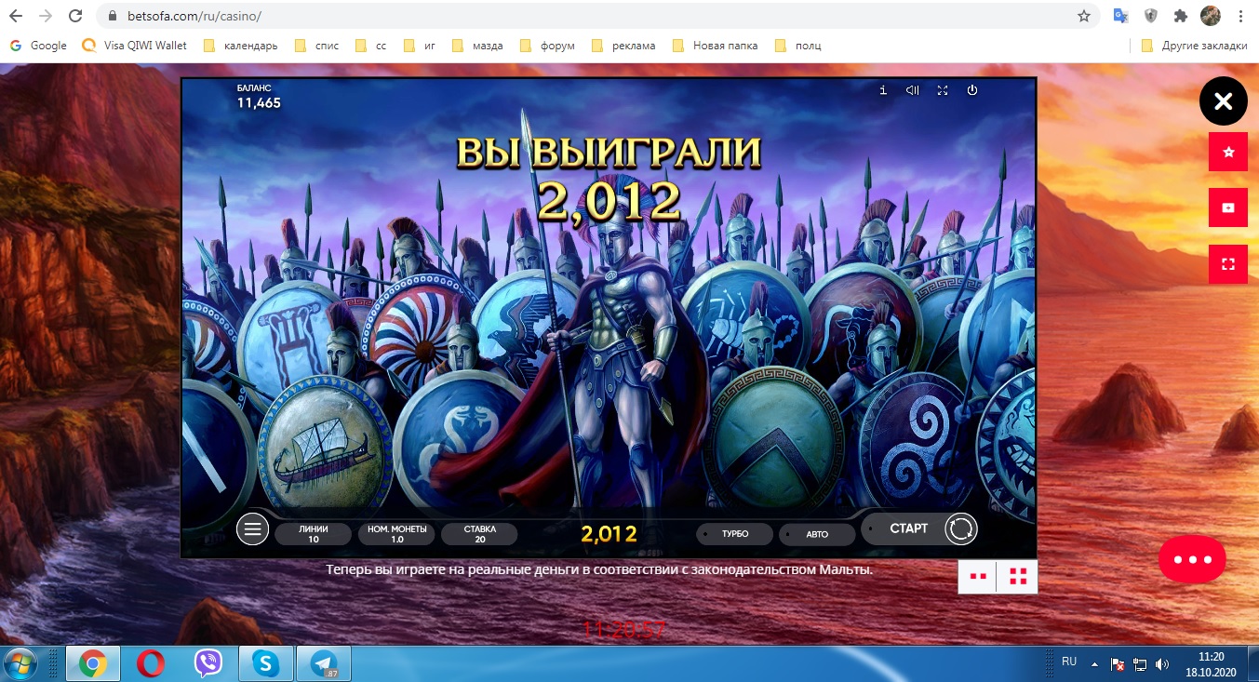Close the casino game overlay with the black X

(x=1224, y=101)
